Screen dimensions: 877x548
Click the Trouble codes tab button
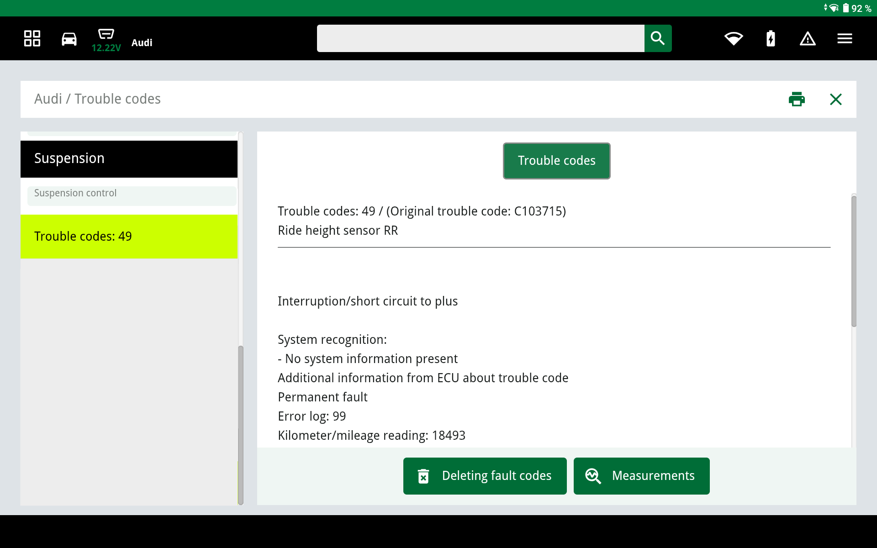coord(556,161)
